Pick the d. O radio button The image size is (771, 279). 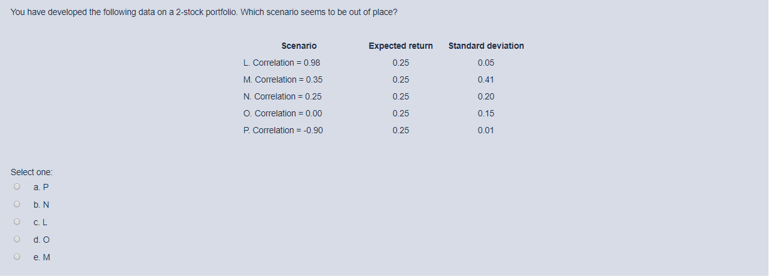click(x=17, y=240)
